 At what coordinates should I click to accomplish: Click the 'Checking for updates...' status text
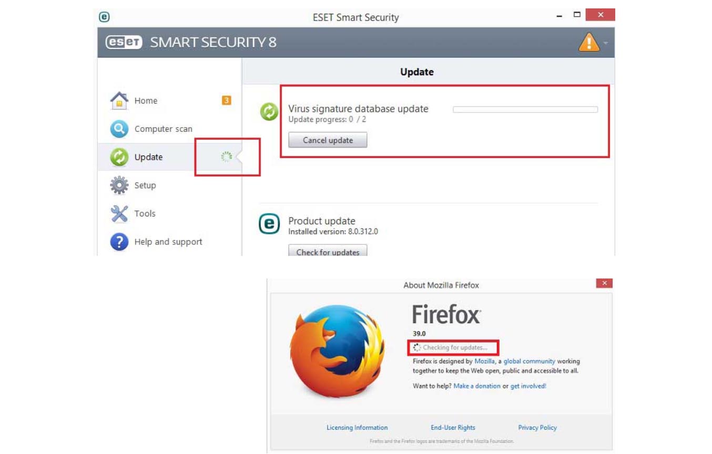click(455, 347)
